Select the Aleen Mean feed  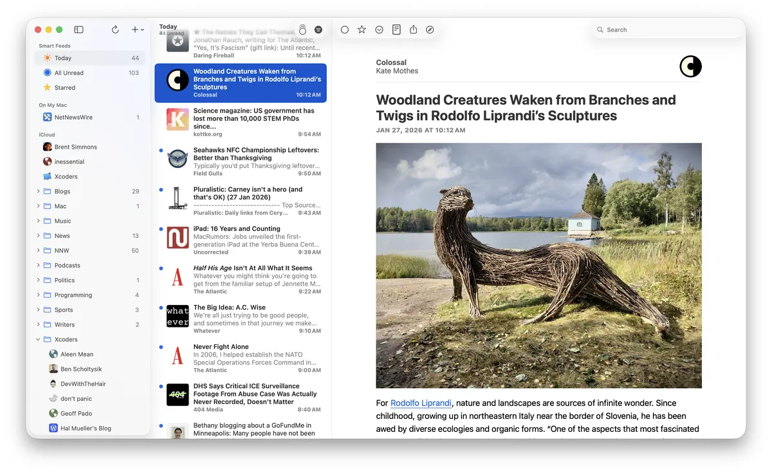click(x=90, y=354)
